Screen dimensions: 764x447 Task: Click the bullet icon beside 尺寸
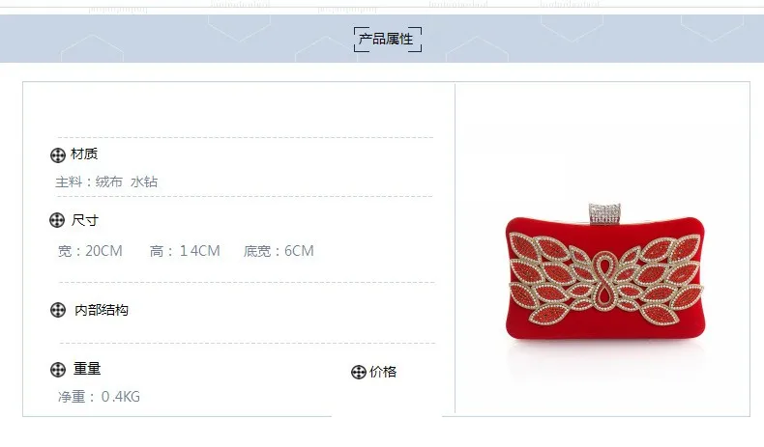pos(57,220)
